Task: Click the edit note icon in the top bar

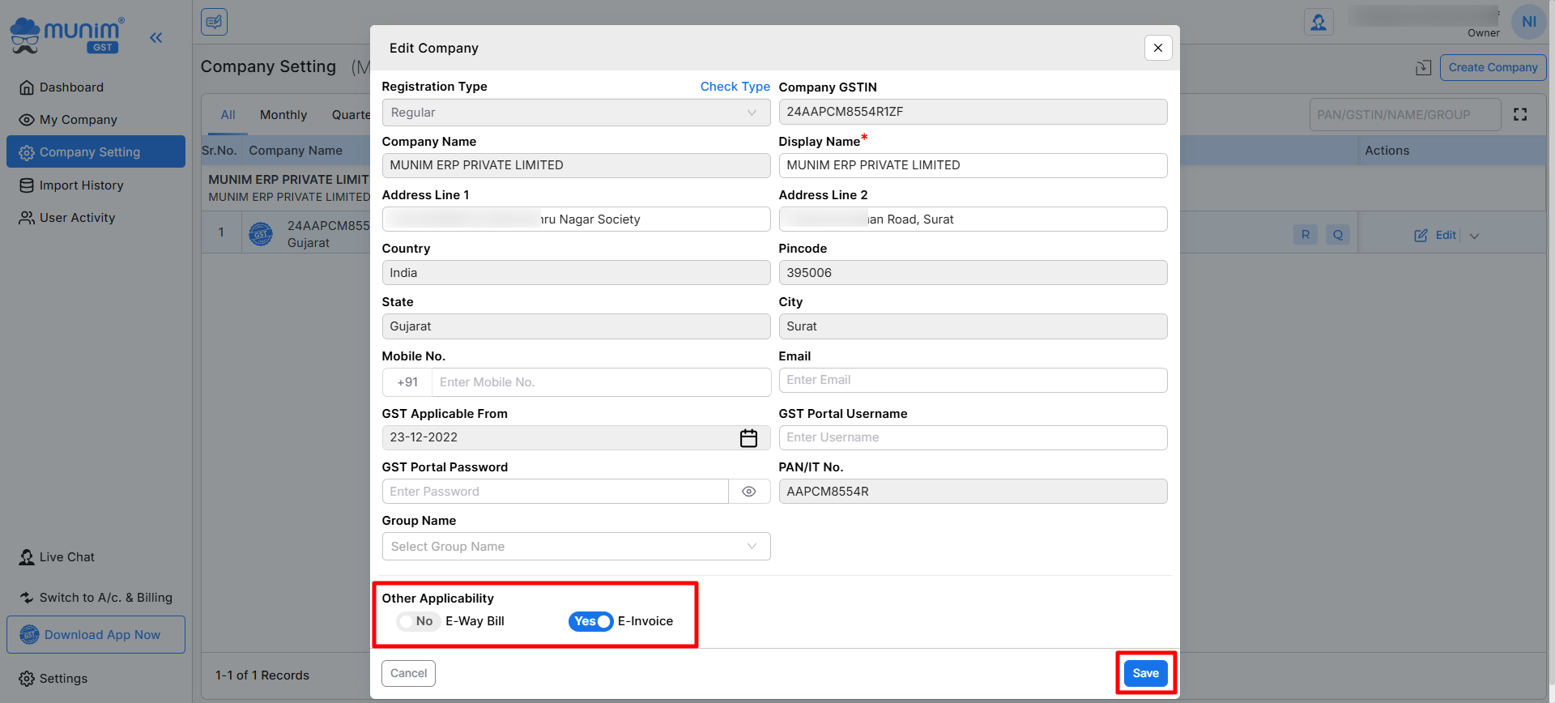Action: 214,22
